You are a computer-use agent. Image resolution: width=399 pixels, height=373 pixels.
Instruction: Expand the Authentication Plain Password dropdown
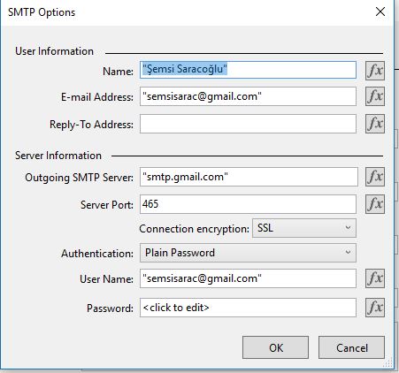coord(248,253)
